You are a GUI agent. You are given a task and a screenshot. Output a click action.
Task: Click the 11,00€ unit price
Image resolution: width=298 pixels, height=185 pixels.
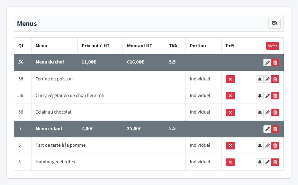point(89,62)
